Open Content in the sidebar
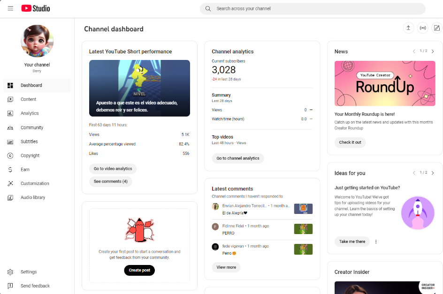The width and height of the screenshot is (443, 294). click(37, 99)
